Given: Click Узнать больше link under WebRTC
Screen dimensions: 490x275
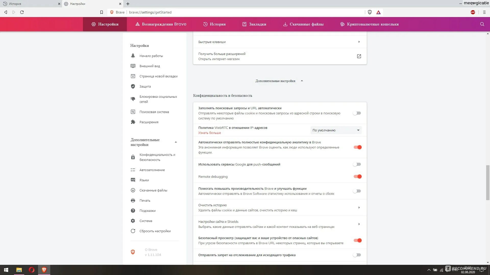Looking at the screenshot, I should click(210, 133).
